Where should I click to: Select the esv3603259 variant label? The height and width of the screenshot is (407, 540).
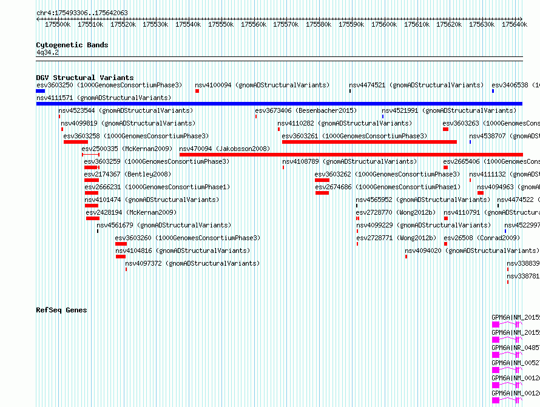click(x=157, y=161)
